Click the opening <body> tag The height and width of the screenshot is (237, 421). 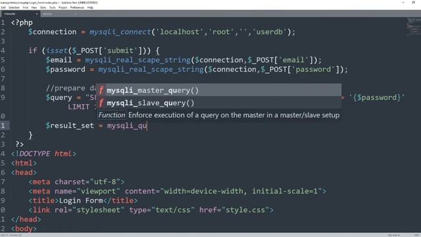[24, 228]
